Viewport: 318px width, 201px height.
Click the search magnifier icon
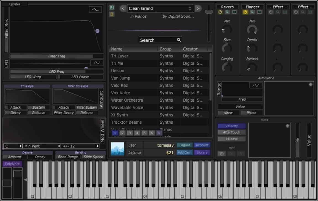[179, 40]
